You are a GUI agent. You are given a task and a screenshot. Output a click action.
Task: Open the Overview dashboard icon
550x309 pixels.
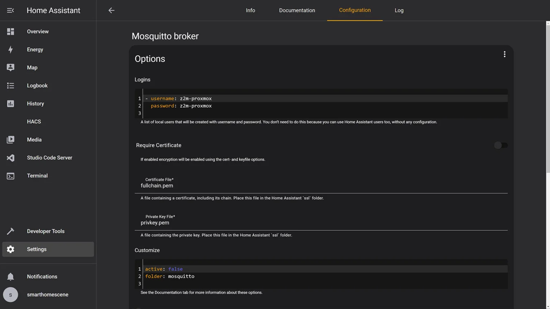point(10,31)
